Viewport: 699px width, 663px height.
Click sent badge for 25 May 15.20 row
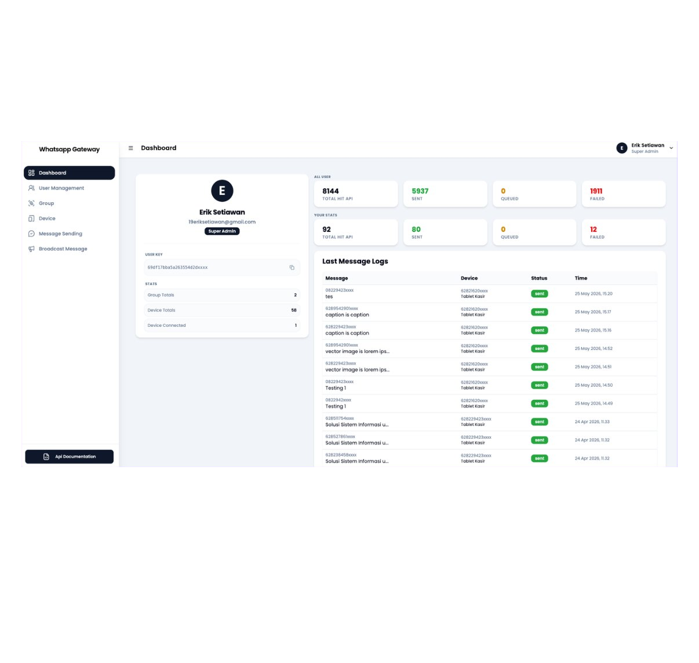pyautogui.click(x=540, y=294)
